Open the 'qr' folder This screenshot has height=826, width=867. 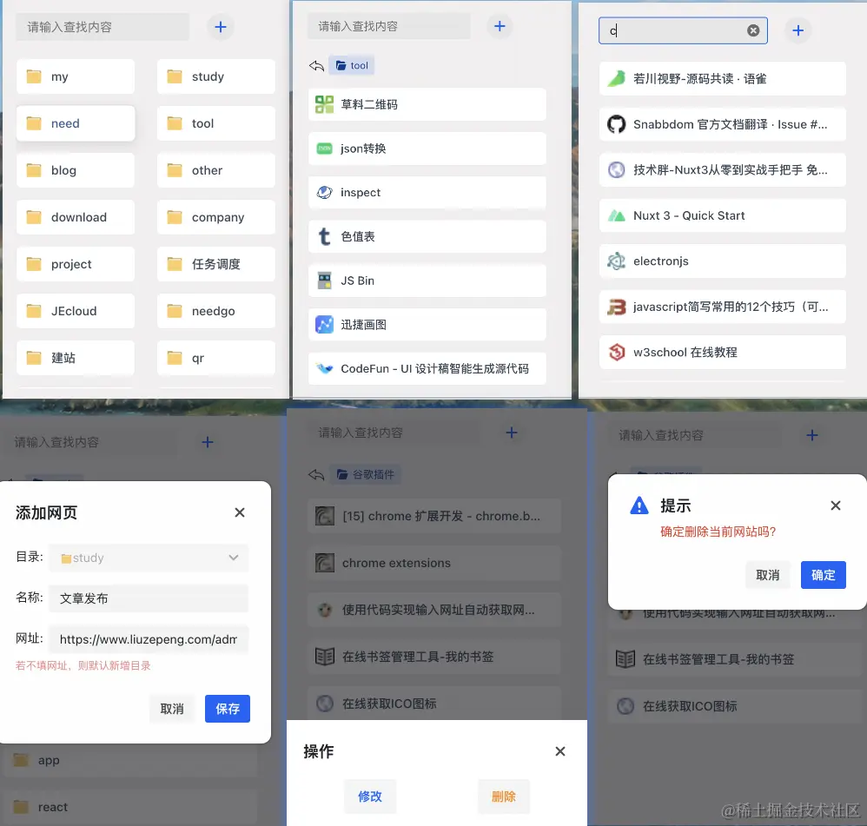point(215,358)
